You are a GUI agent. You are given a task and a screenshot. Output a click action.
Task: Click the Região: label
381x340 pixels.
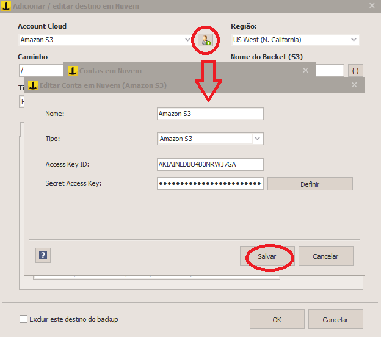point(244,26)
